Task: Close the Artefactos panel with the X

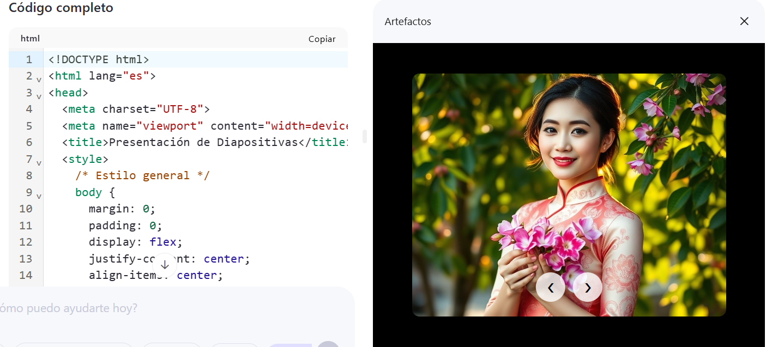Action: tap(744, 21)
